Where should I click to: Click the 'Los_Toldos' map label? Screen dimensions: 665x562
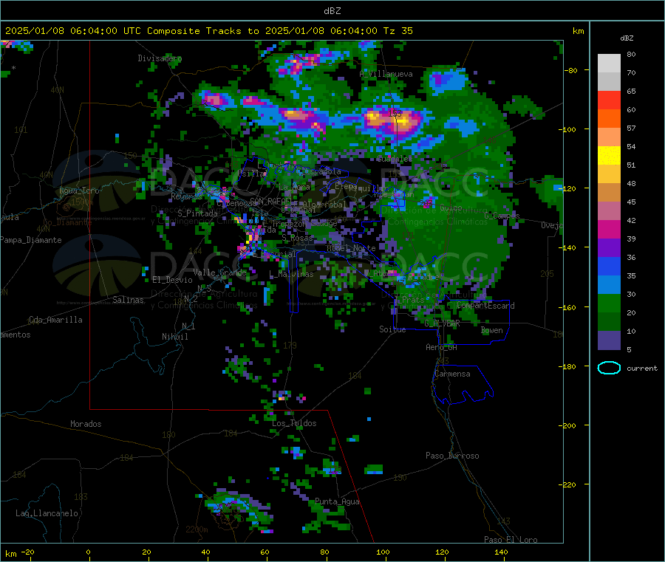pyautogui.click(x=294, y=423)
